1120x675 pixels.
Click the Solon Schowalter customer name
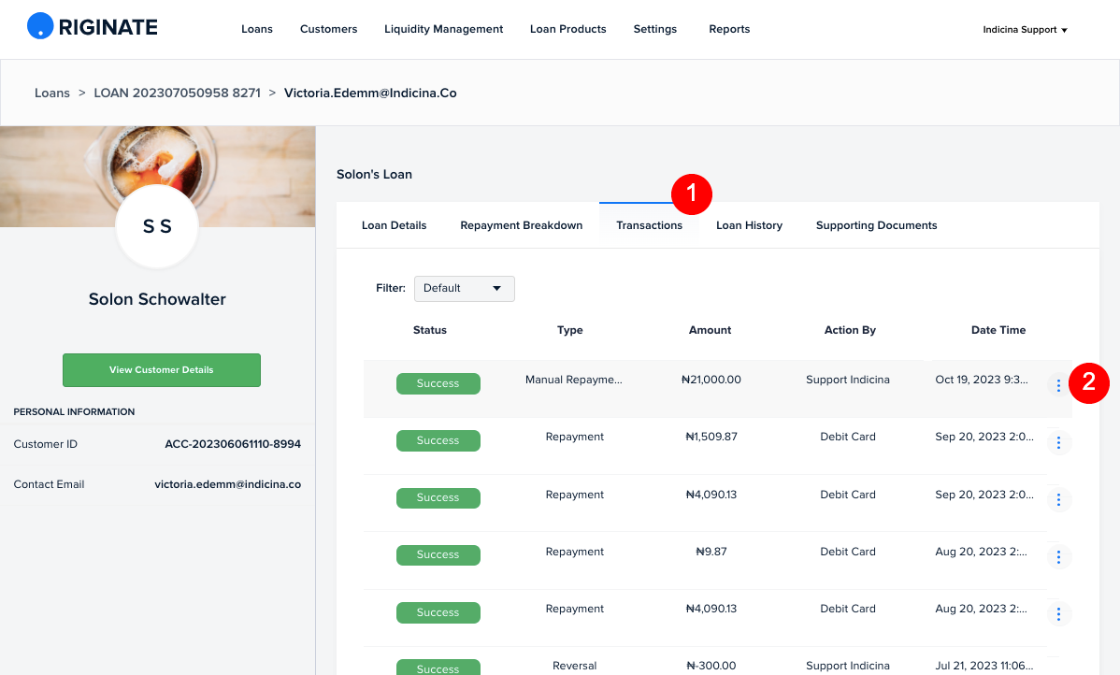157,299
